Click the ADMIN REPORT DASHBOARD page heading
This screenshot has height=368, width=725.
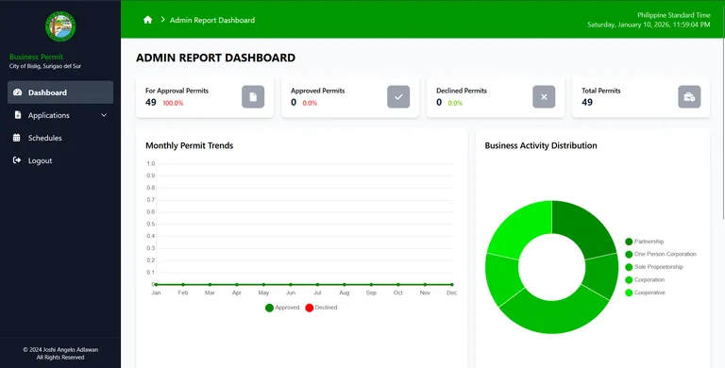[215, 58]
